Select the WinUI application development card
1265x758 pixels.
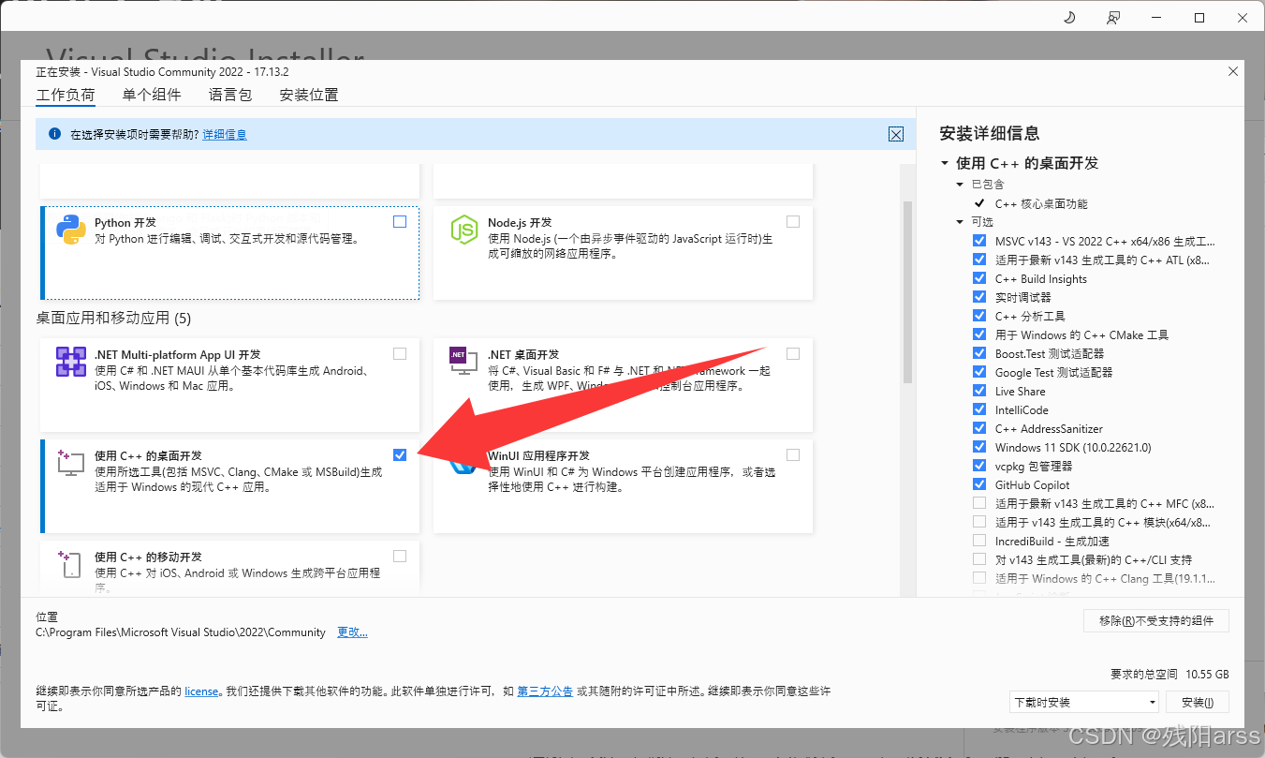623,486
